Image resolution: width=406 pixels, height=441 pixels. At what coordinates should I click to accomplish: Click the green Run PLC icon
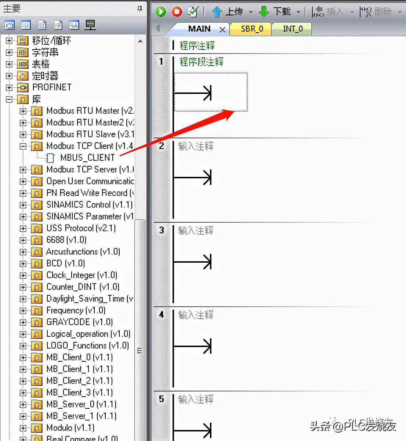pyautogui.click(x=161, y=12)
